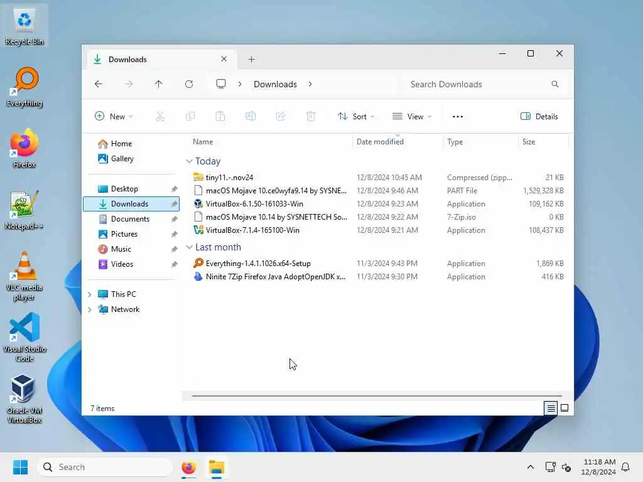The height and width of the screenshot is (482, 643).
Task: Select the Notepad++ desktop shortcut
Action: 24,210
